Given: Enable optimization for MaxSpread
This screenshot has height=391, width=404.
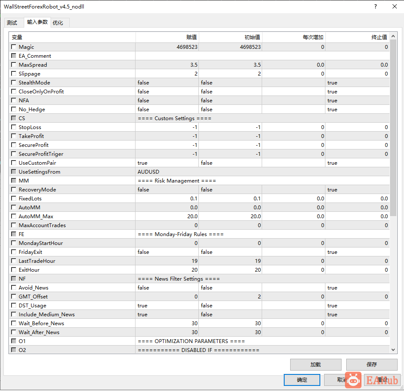Looking at the screenshot, I should click(14, 65).
